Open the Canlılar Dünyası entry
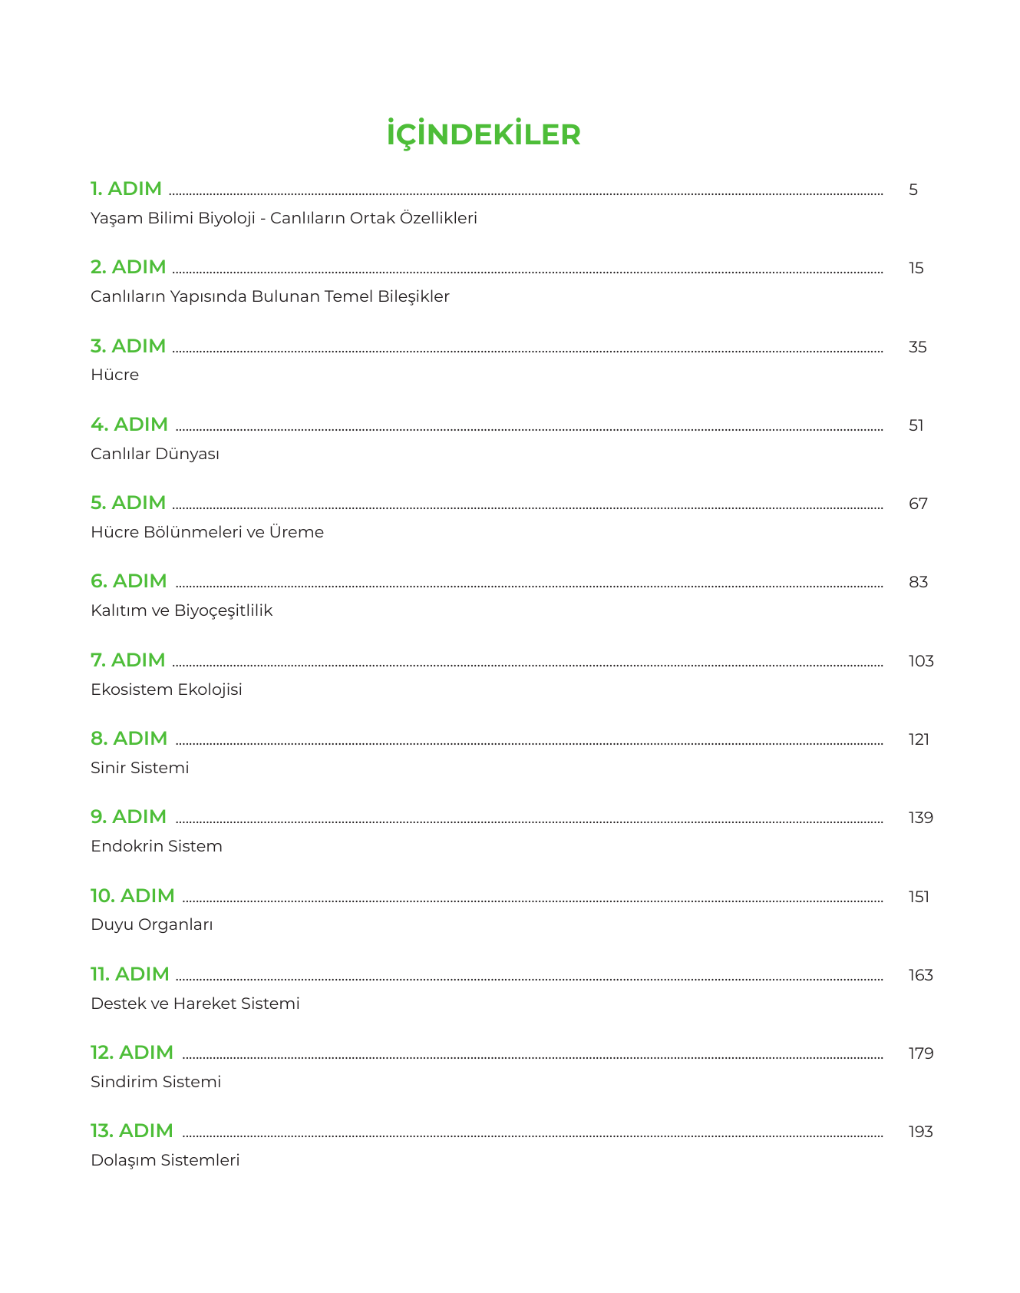1020x1293 pixels. 154,454
